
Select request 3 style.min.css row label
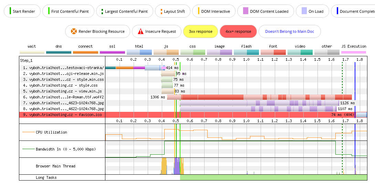click(x=63, y=79)
